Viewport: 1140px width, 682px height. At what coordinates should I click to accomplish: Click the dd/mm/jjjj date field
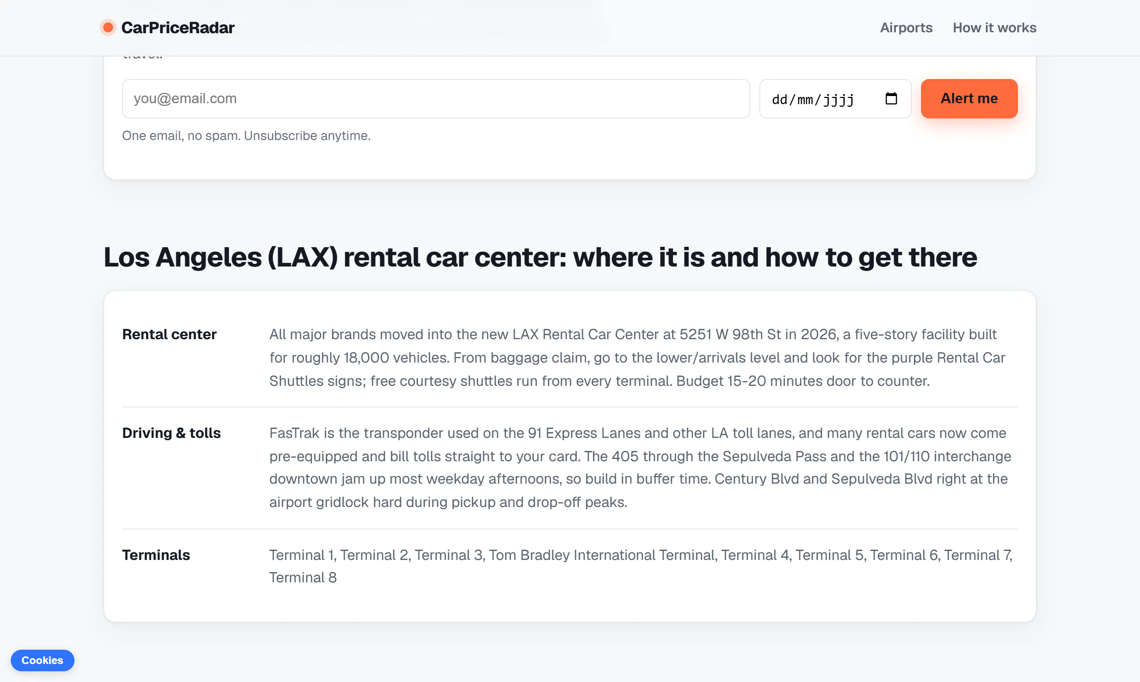pyautogui.click(x=835, y=98)
